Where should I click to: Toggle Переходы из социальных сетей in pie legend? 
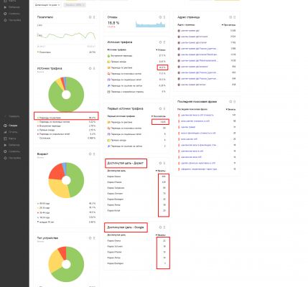point(54,134)
